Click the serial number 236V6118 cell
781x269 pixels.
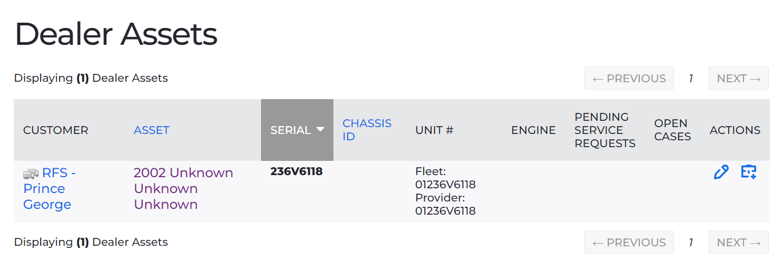pos(296,171)
